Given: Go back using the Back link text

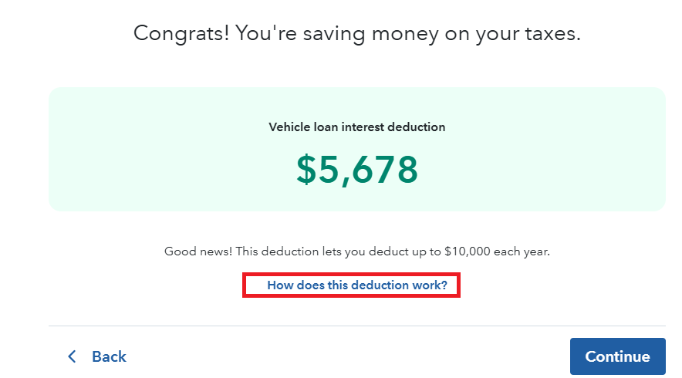Looking at the screenshot, I should tap(109, 356).
